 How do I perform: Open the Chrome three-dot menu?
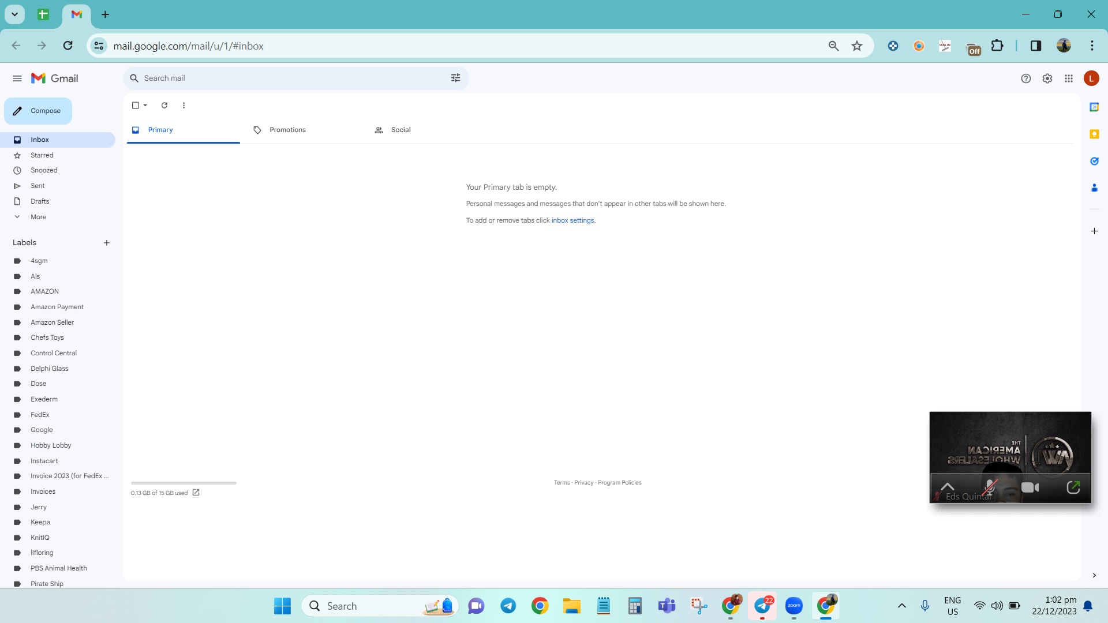[1092, 46]
